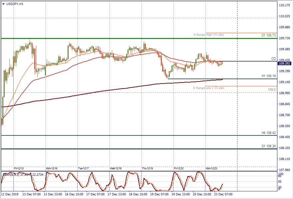Open the chart dropdown arrow beside USDJPY,H1
The height and width of the screenshot is (199, 293).
(3, 4)
